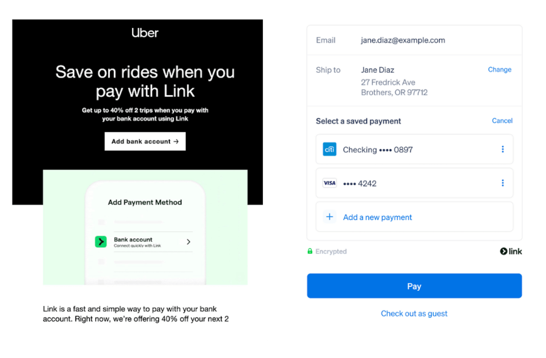Select the Visa •••• 4242 payment
The height and width of the screenshot is (358, 546).
pos(415,183)
